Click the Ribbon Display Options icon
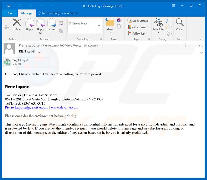 [x=173, y=6]
